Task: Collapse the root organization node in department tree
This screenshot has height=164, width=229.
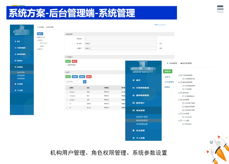Action: [x=36, y=37]
